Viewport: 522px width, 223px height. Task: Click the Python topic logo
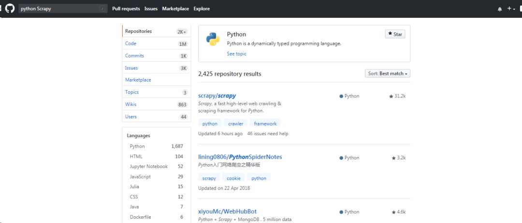213,39
